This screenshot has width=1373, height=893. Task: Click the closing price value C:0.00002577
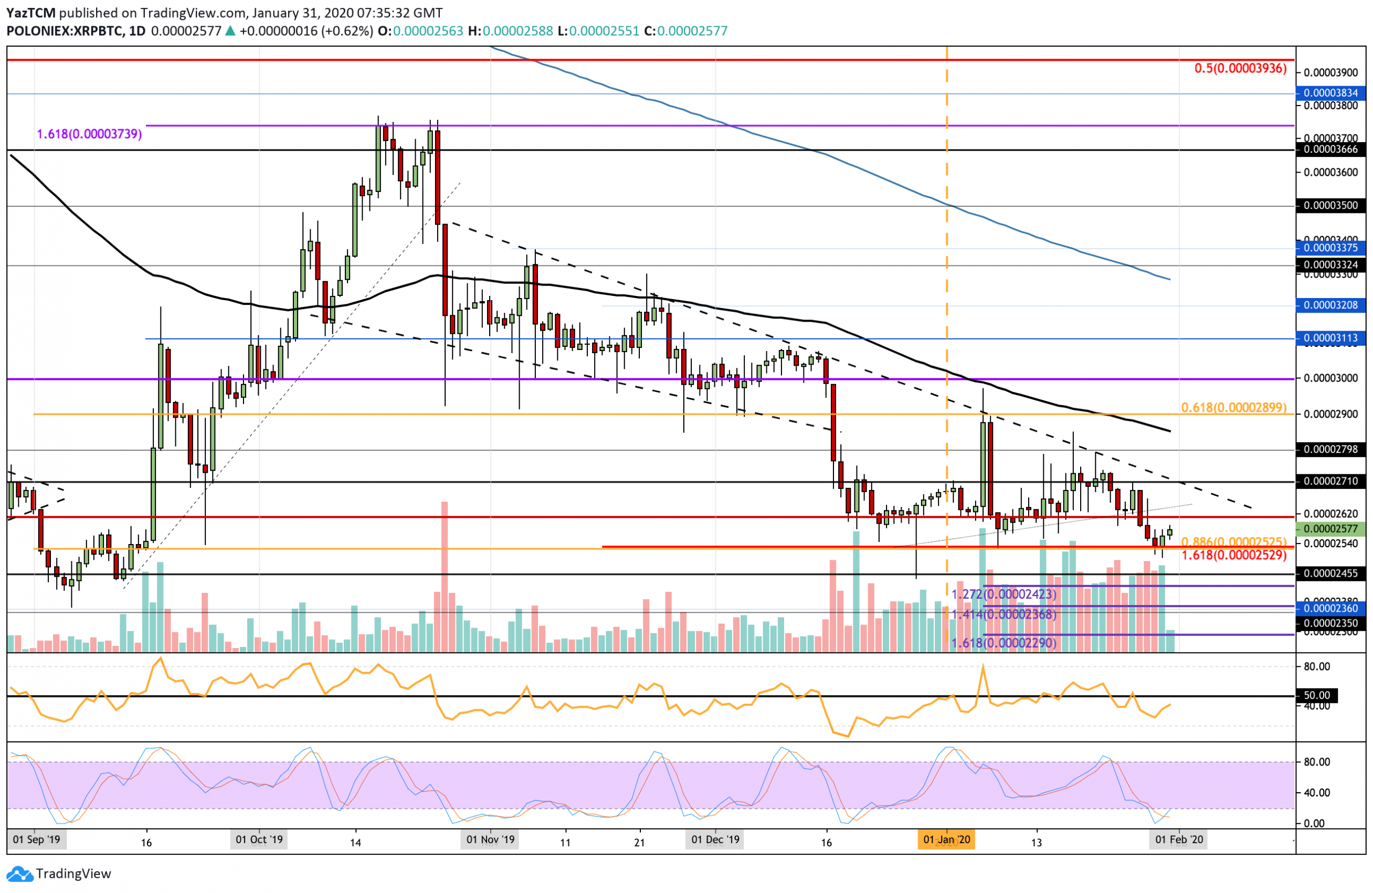686,31
